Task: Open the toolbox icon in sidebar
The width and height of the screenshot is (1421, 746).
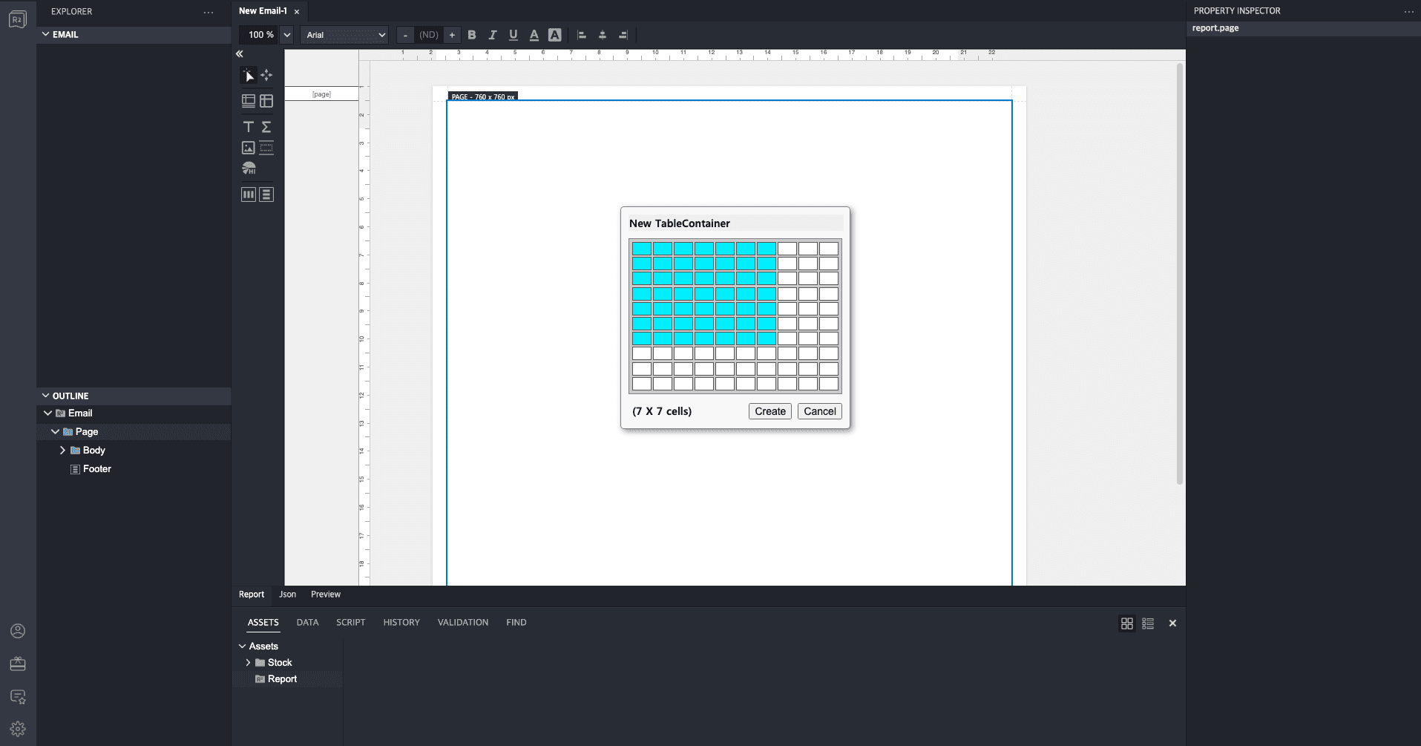Action: pos(18,664)
